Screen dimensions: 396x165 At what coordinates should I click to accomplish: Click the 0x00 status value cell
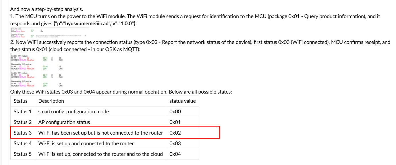(x=183, y=112)
